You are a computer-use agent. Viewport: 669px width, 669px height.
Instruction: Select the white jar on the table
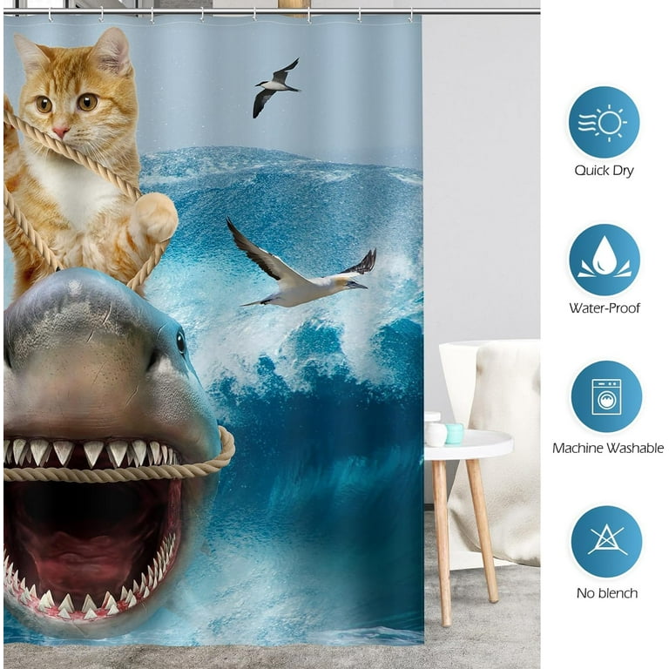pos(436,433)
